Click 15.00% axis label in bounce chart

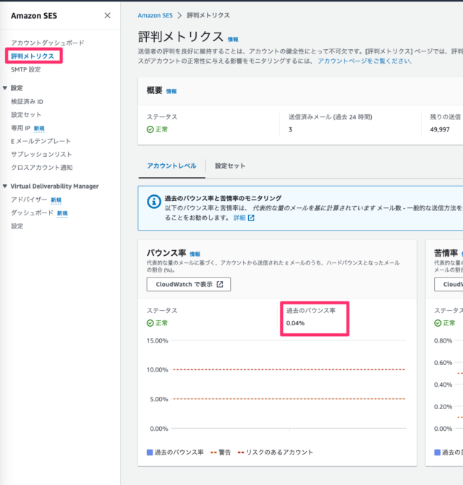157,340
